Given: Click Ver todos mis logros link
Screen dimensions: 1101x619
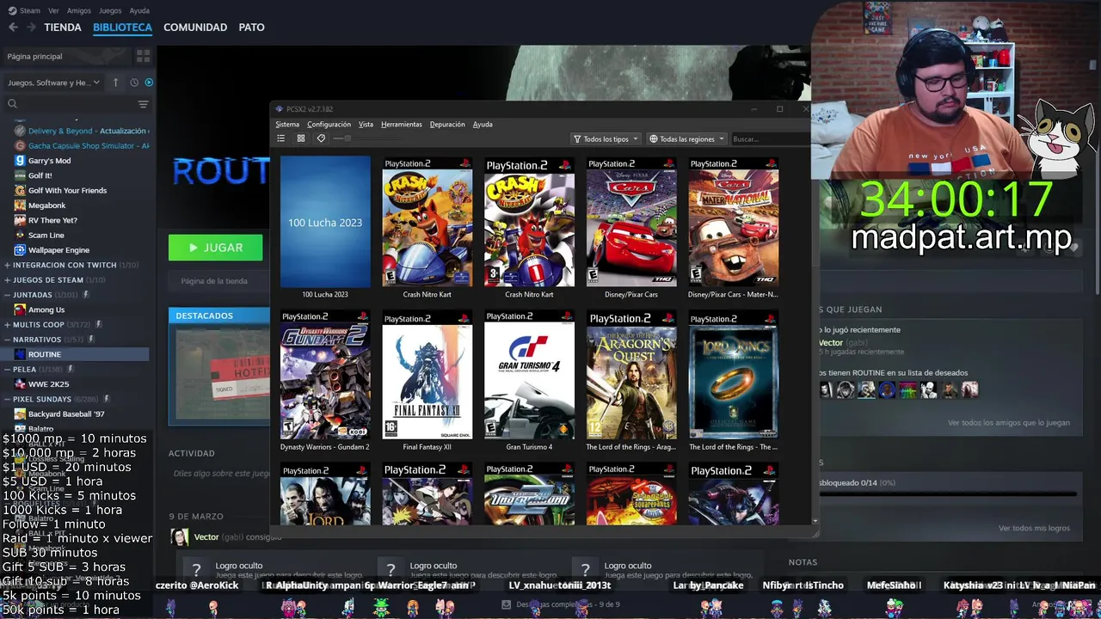Looking at the screenshot, I should click(1034, 528).
